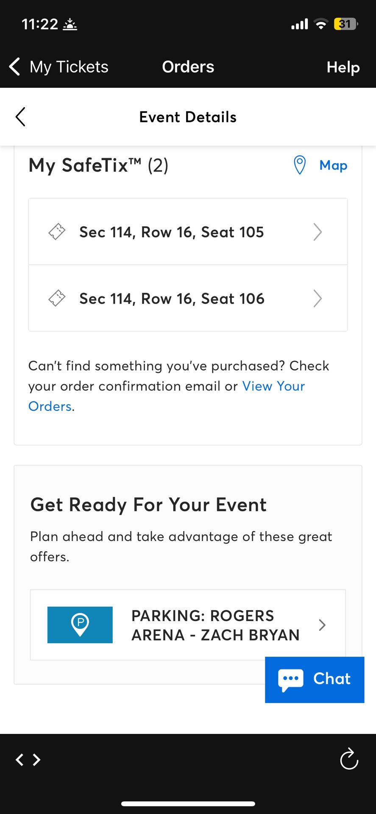Open the Orders tab
376x814 pixels.
[x=188, y=67]
